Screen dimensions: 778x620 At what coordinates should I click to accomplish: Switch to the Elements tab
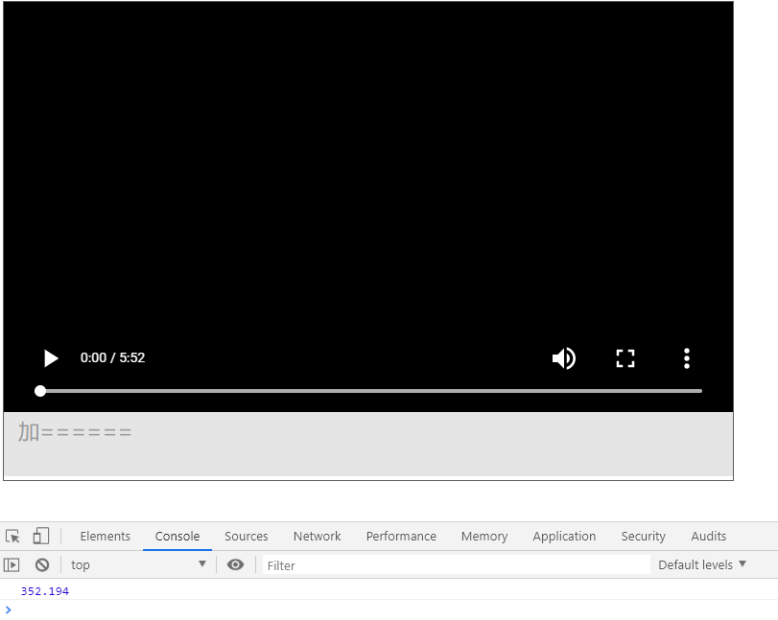coord(105,536)
